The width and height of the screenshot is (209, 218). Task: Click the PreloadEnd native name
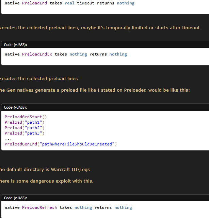[34, 3]
